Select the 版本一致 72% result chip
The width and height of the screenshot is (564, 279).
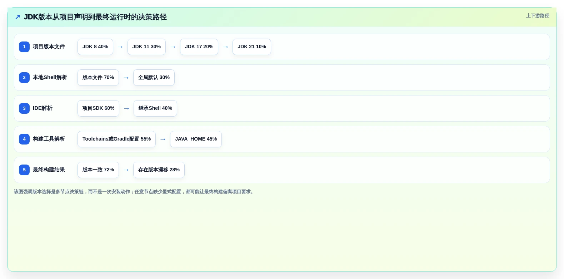click(x=98, y=170)
